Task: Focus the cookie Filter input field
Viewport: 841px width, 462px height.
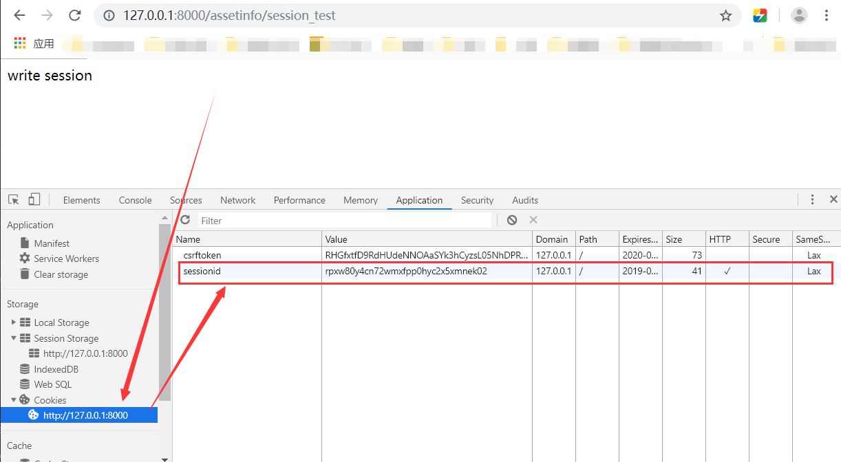Action: [345, 221]
